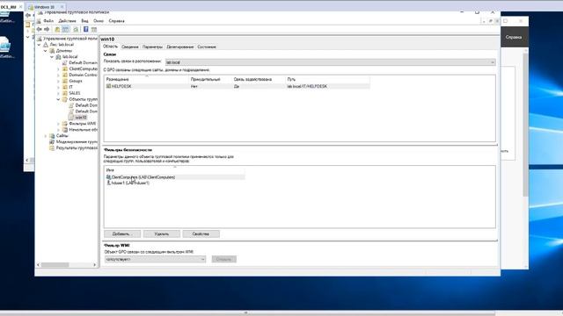Select the IT organizational unit in tree
Screen dimensions: 563x316
[70, 87]
